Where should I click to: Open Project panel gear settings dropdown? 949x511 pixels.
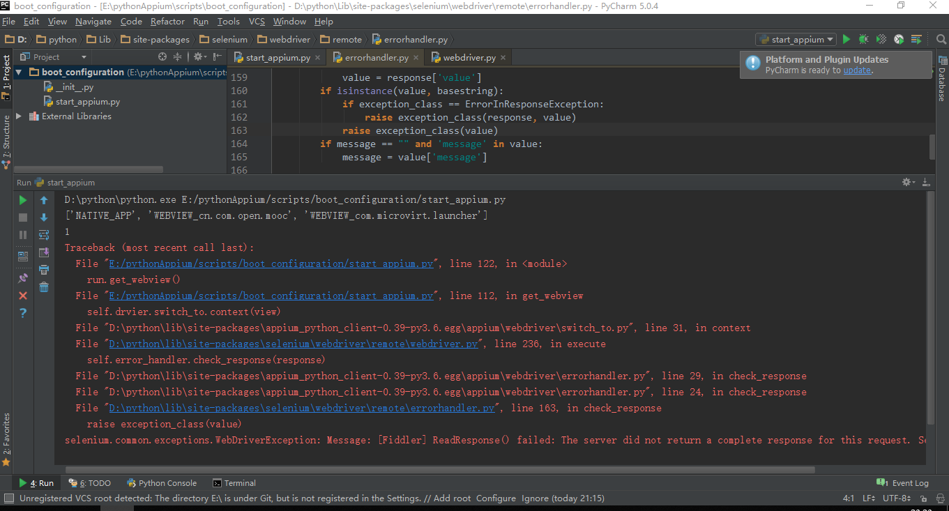point(199,57)
